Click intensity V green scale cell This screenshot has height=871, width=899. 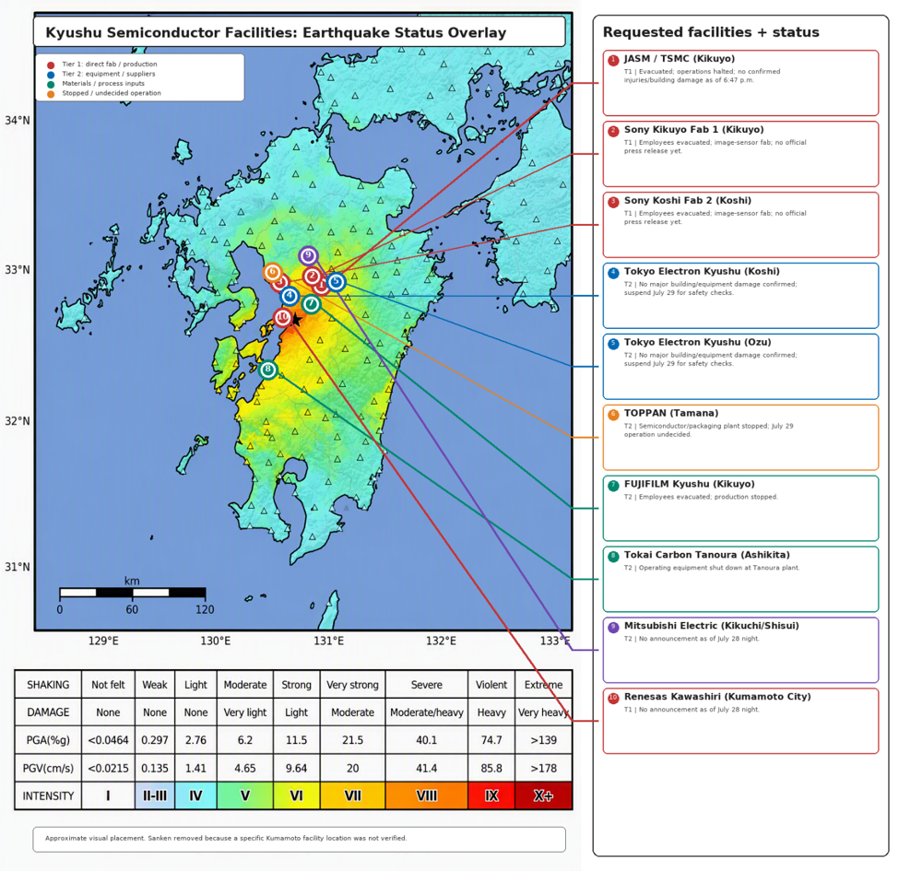click(245, 795)
